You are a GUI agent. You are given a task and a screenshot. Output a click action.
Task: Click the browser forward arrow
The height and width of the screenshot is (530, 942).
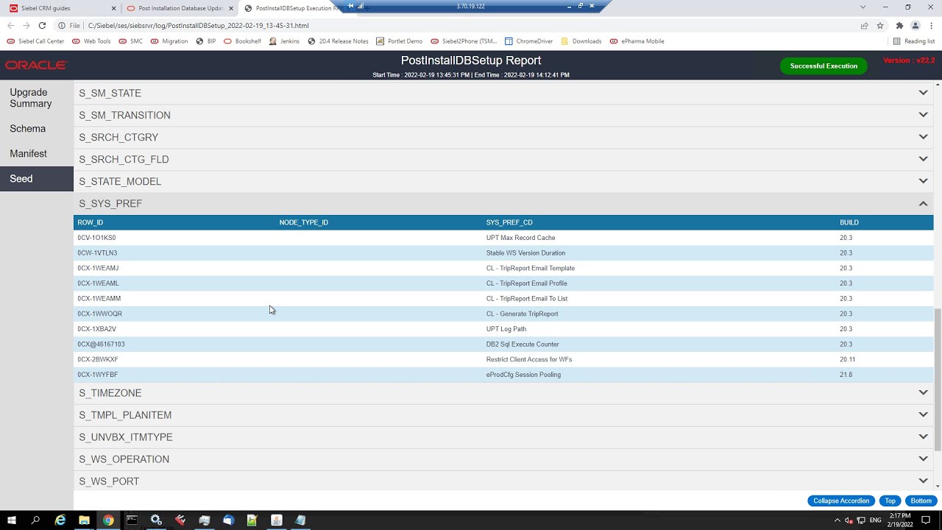click(26, 25)
